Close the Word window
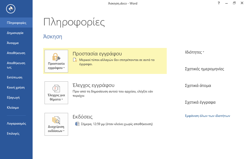This screenshot has width=246, height=159. point(242,3)
